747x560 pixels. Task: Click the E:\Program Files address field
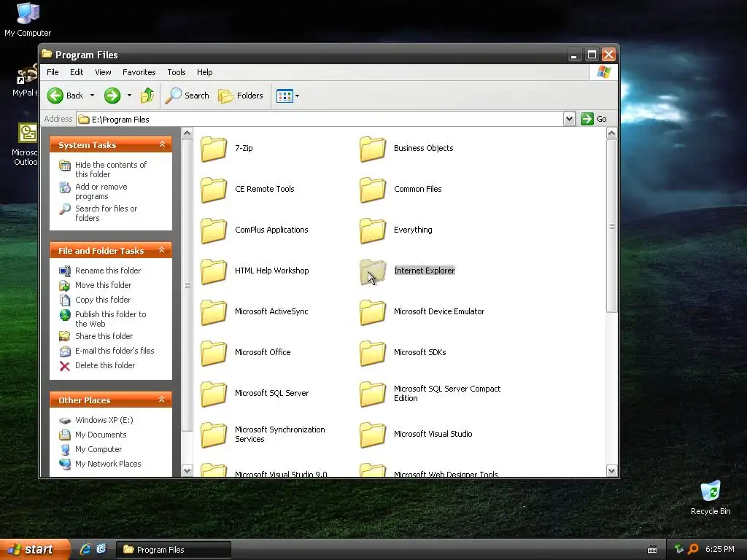click(319, 119)
